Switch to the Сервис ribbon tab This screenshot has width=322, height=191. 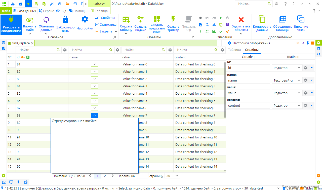[46, 11]
